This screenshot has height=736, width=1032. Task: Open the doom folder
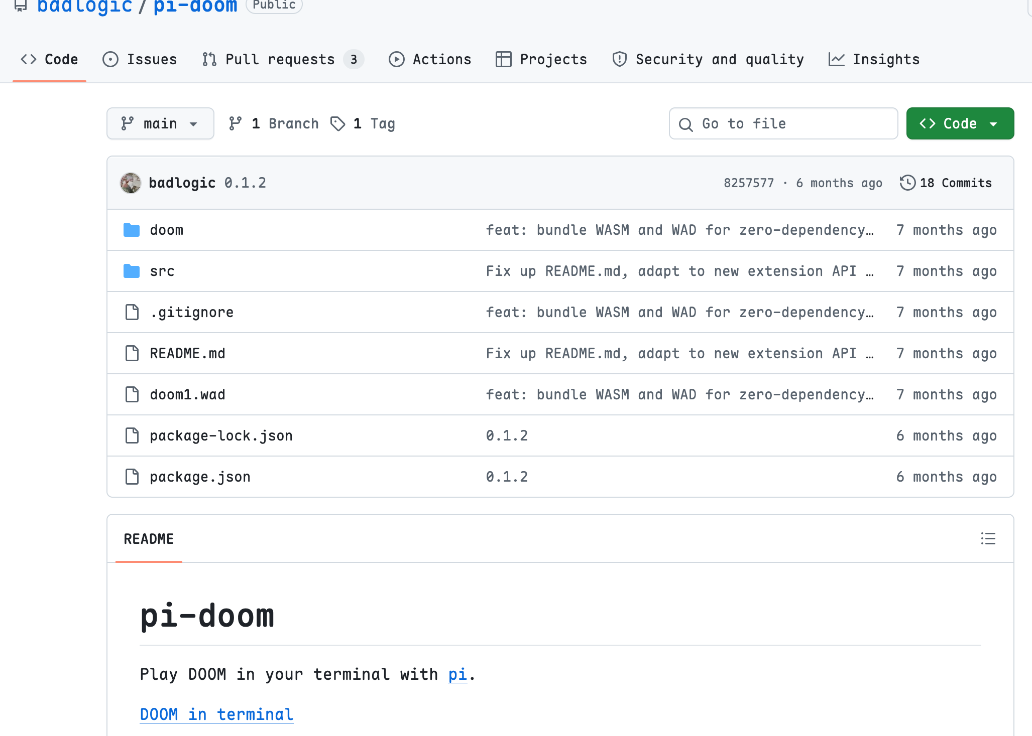pos(167,230)
